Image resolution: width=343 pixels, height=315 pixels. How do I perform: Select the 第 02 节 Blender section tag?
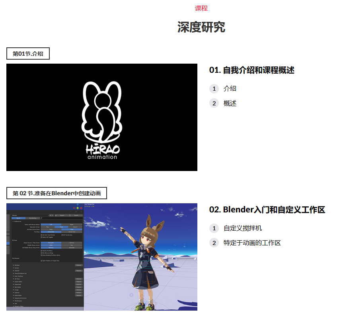(x=57, y=193)
